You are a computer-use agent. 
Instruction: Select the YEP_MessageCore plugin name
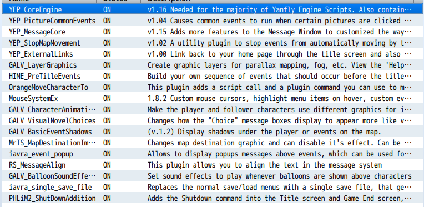37,32
